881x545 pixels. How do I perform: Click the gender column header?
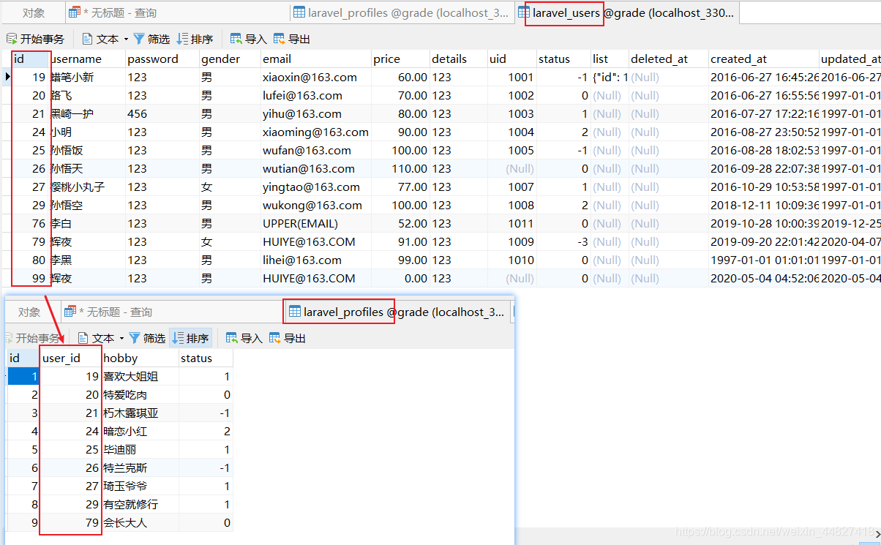[x=230, y=59]
